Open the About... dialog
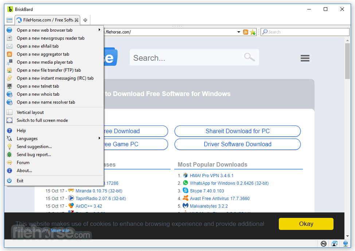Image resolution: width=355 pixels, height=251 pixels. (54, 171)
